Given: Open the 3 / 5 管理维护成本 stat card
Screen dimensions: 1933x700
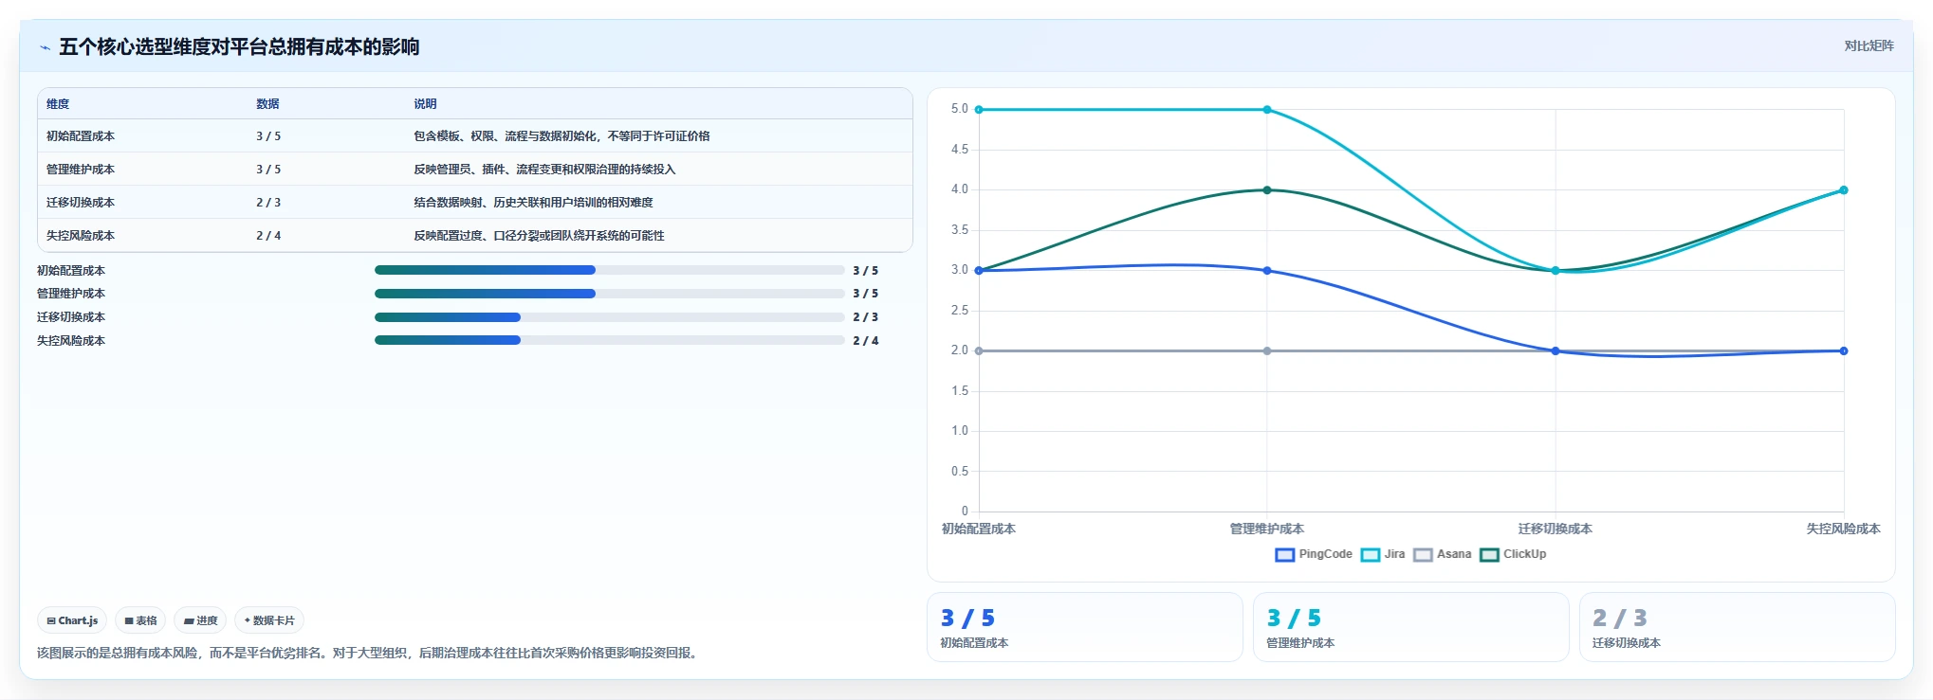Looking at the screenshot, I should [x=1410, y=627].
